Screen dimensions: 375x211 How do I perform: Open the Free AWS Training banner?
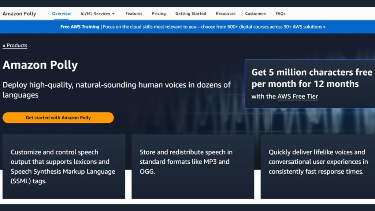(x=193, y=27)
